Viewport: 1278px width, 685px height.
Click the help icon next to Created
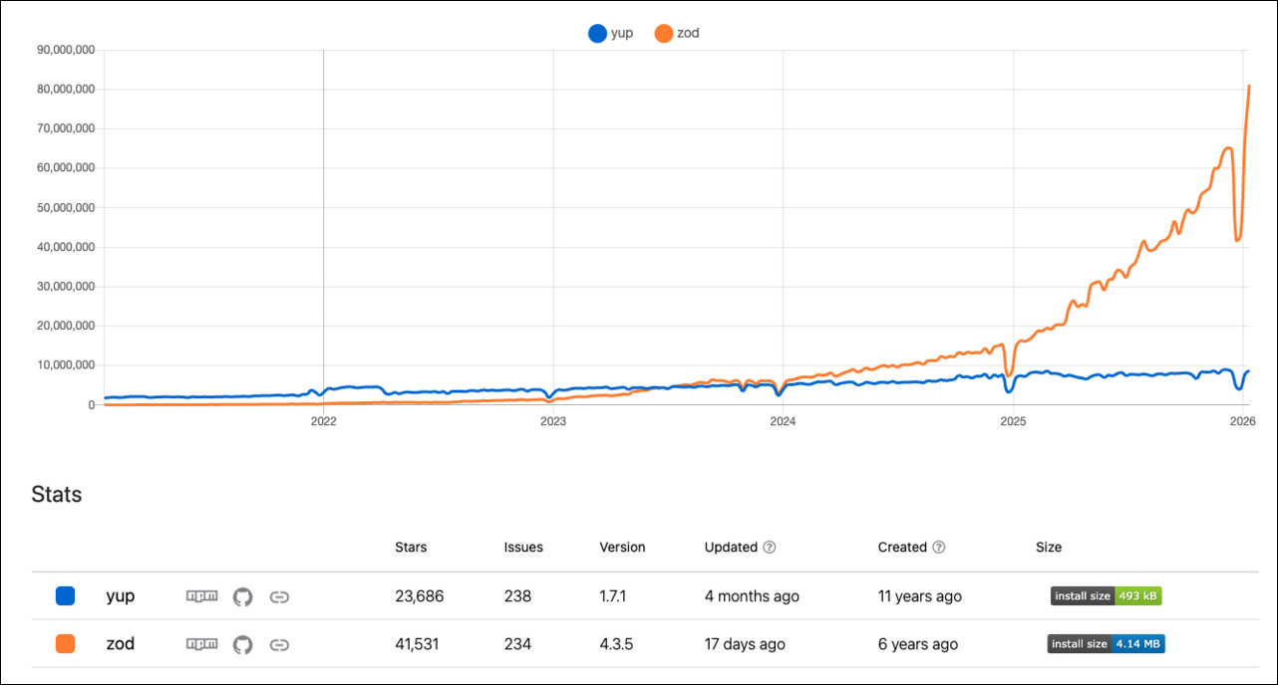point(939,548)
